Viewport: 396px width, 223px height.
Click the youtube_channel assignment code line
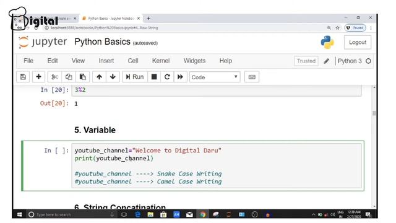(x=148, y=151)
